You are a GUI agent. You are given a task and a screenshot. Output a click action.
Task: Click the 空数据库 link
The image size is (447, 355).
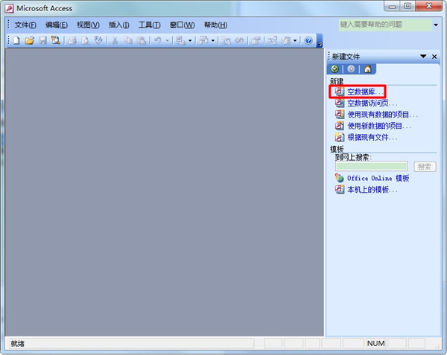click(x=365, y=92)
